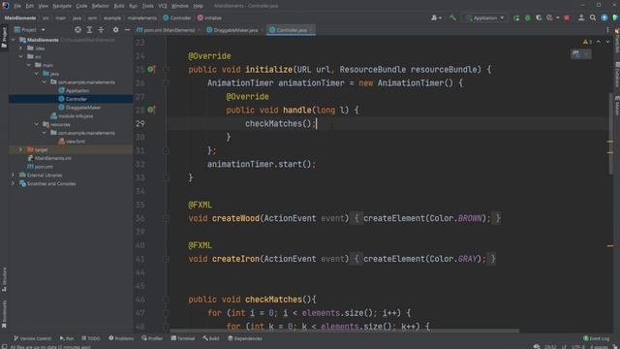
Task: Fold the initialize method at line 25
Action: (166, 69)
